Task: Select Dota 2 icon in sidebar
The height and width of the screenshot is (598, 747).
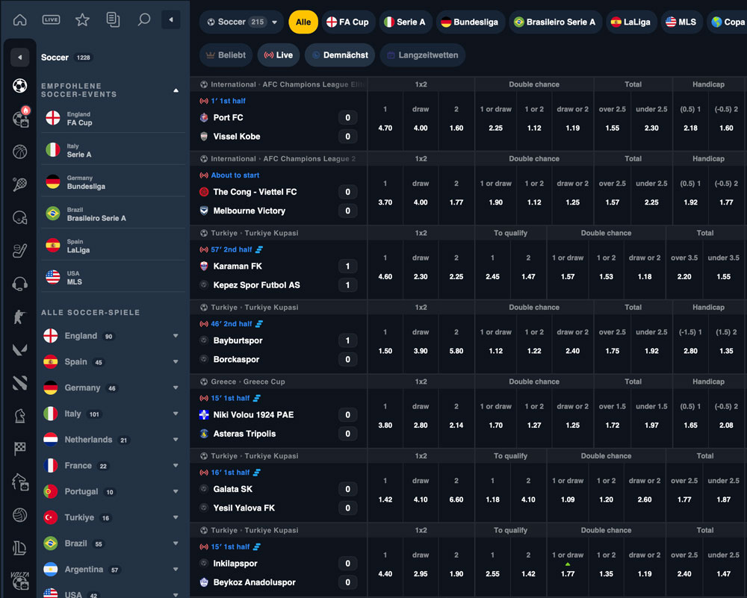Action: (x=19, y=383)
